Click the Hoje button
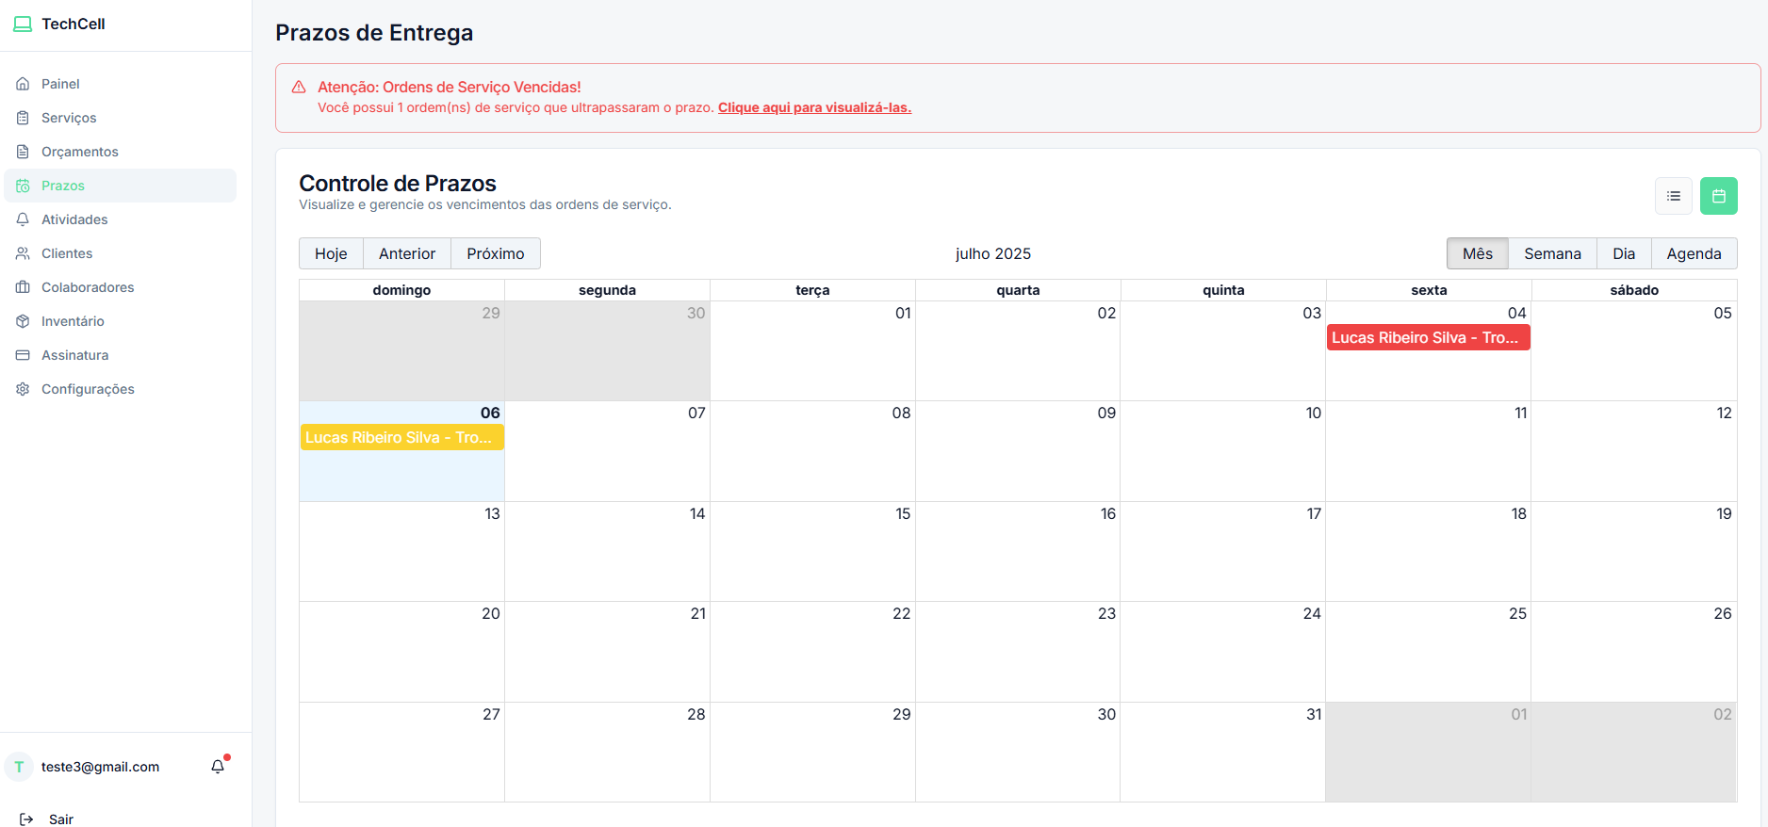1768x827 pixels. click(x=331, y=253)
